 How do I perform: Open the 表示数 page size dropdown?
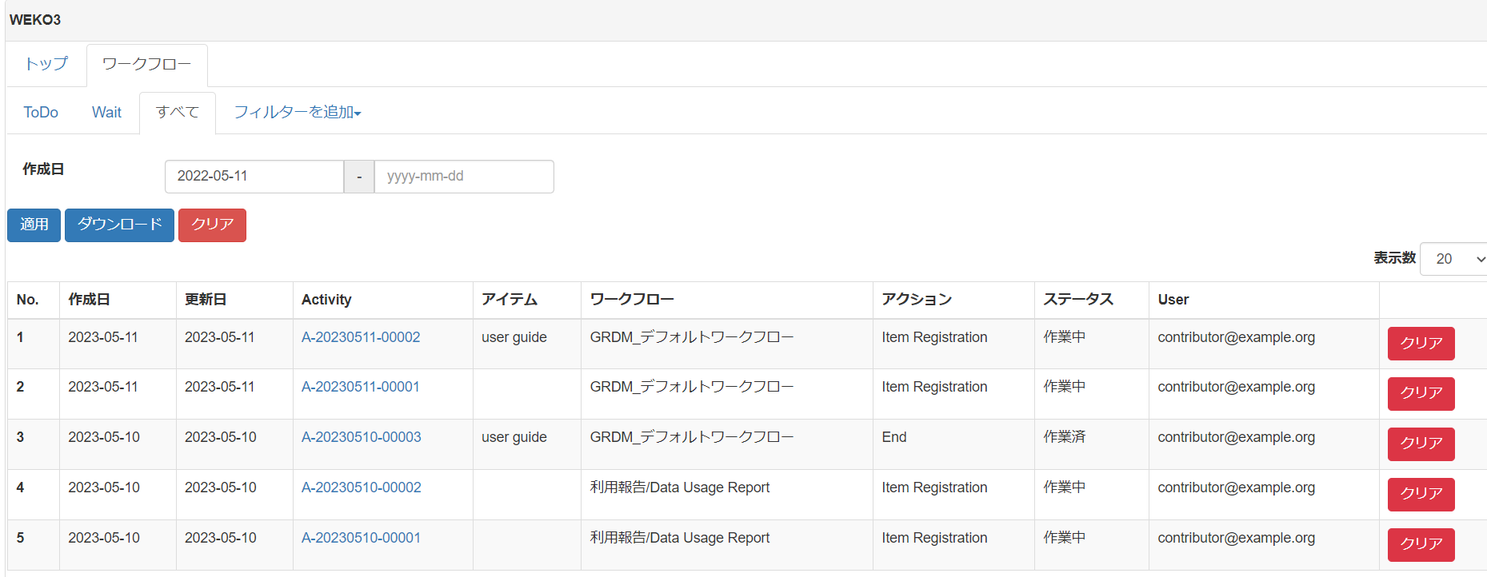coord(1453,259)
